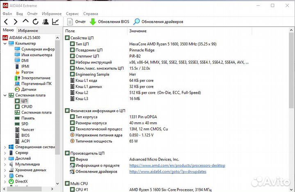
Task: Select Имя компьютера in the tree
Action: 34,55
